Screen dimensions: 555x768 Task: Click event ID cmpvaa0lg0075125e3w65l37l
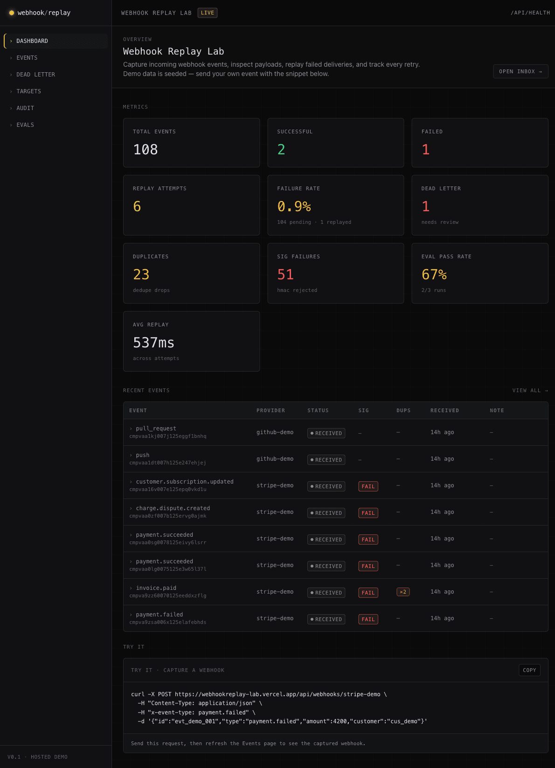pyautogui.click(x=168, y=569)
